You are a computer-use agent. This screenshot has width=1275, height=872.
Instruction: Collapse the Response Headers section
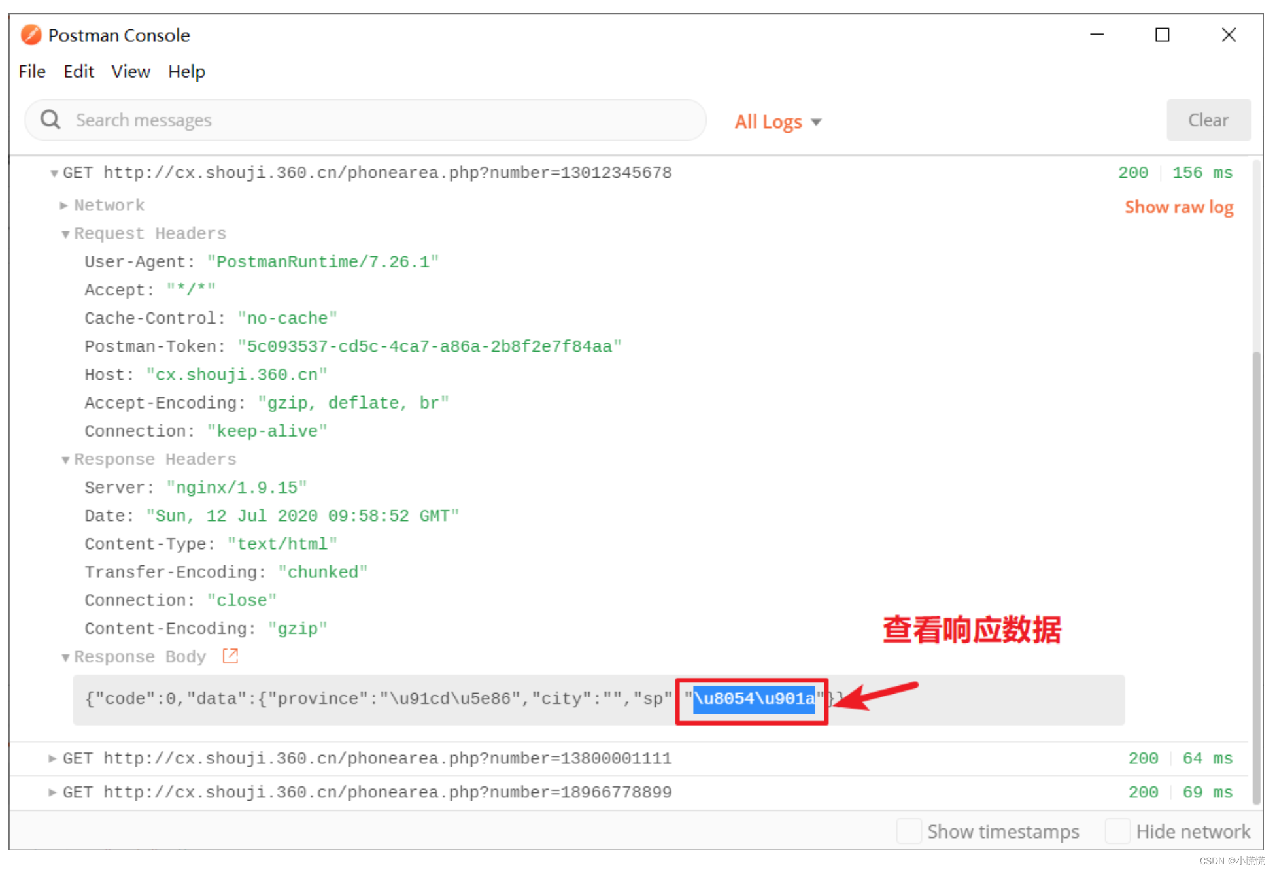tap(65, 460)
